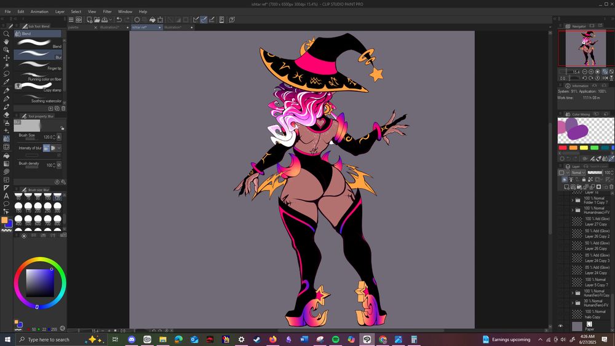Select the Blur sub tool
This screenshot has height=346, width=615.
tap(38, 55)
